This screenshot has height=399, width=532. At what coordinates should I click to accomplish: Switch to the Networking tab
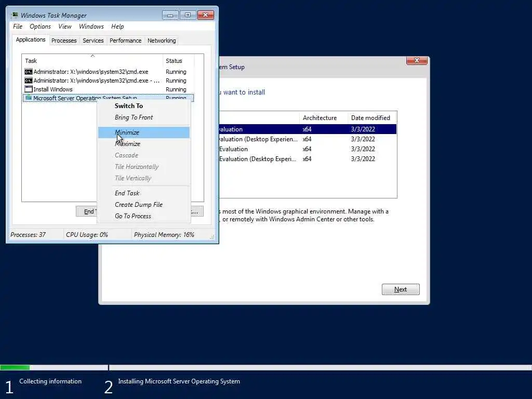tap(162, 41)
